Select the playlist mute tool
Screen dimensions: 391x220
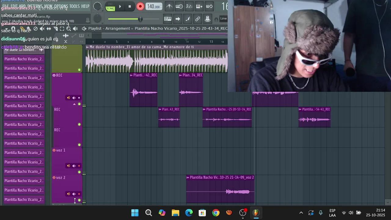click(x=42, y=29)
